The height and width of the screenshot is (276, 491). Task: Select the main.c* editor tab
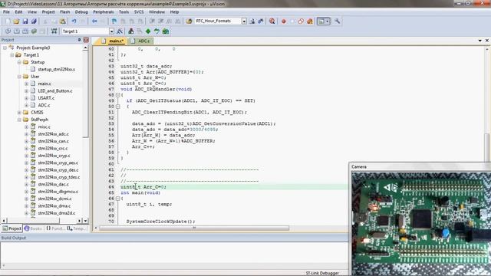point(113,41)
